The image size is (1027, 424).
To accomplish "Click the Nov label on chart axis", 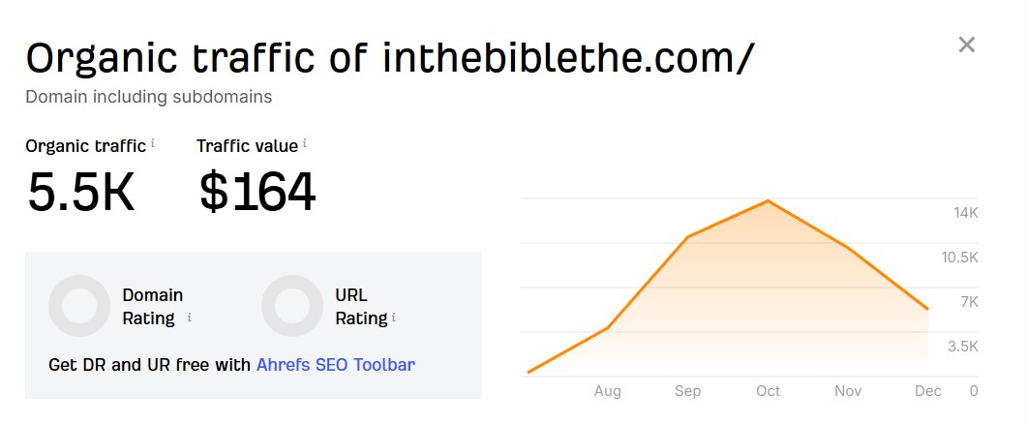I will [848, 391].
